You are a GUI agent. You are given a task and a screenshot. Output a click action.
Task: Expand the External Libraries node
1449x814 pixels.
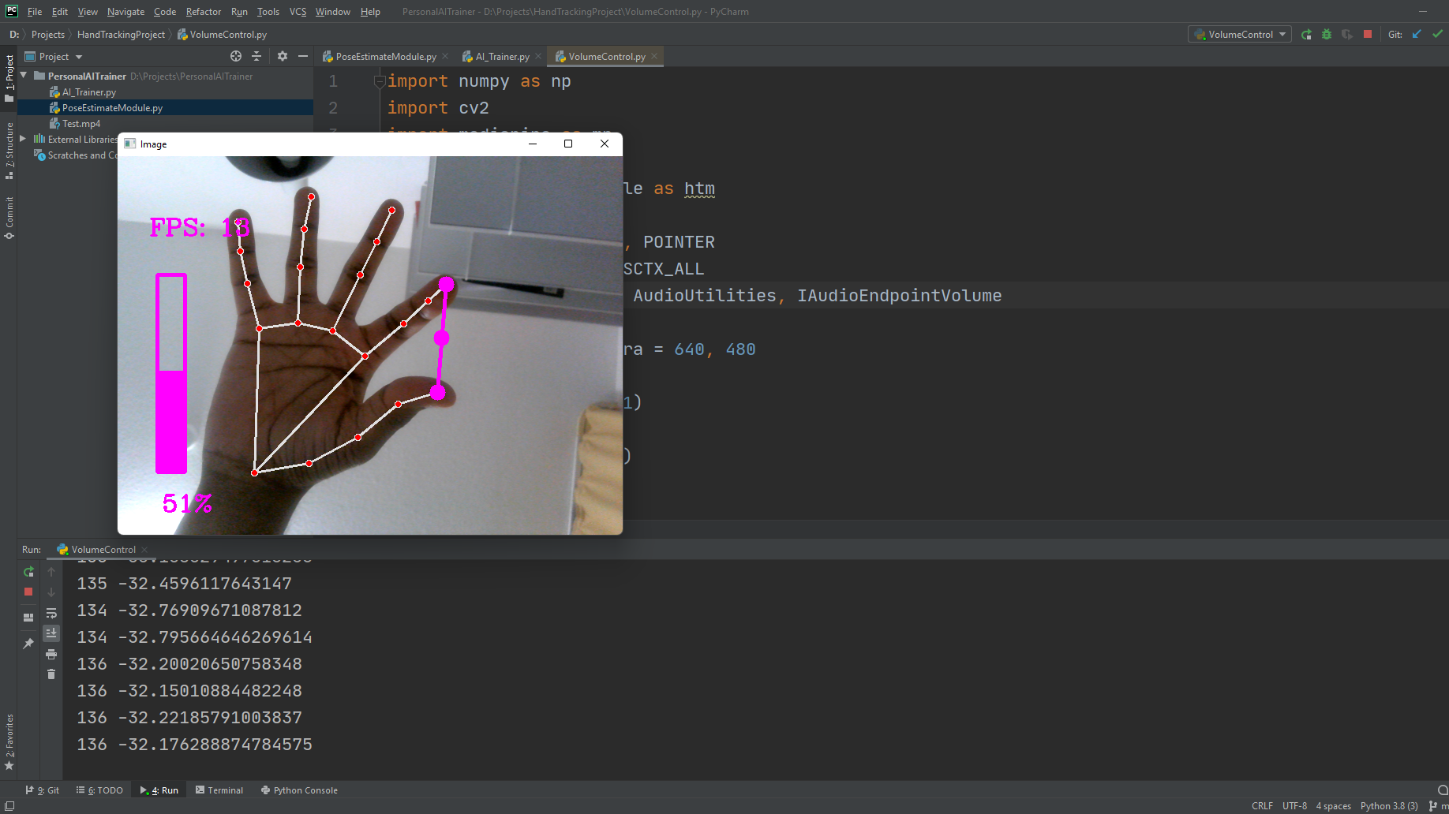[x=24, y=139]
